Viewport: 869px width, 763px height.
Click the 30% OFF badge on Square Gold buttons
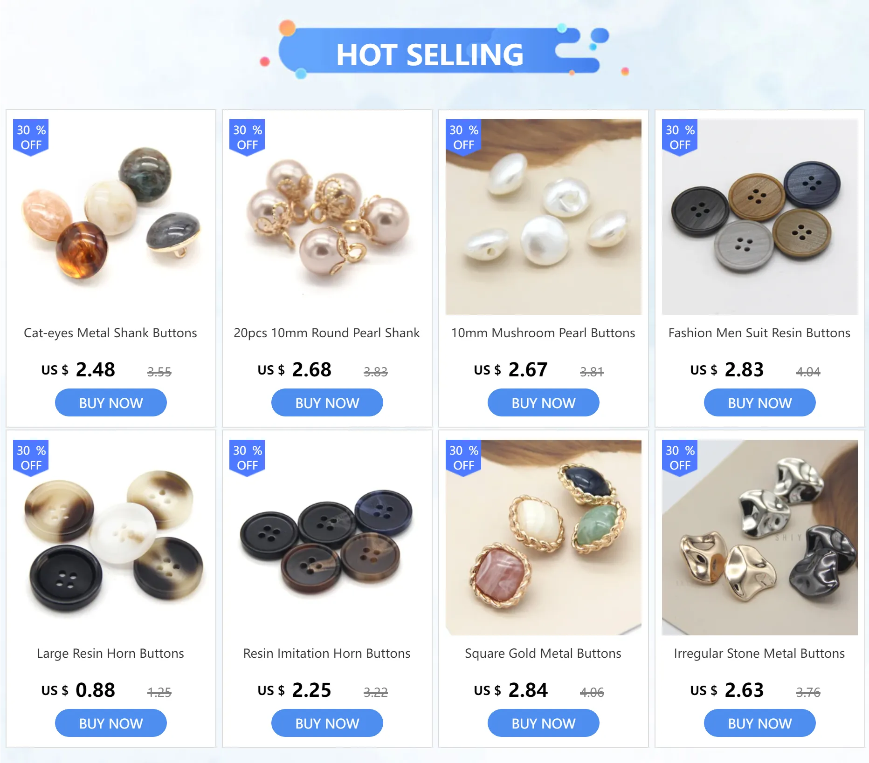(x=463, y=458)
